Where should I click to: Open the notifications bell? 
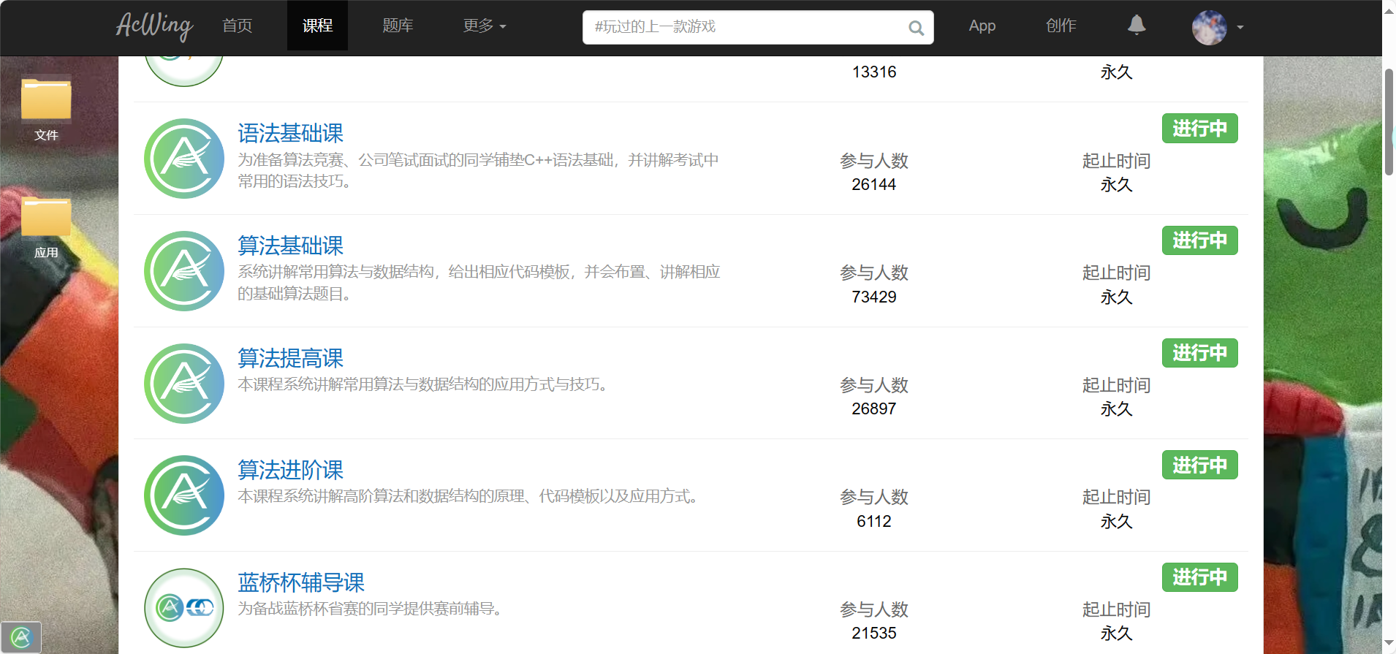click(x=1137, y=26)
